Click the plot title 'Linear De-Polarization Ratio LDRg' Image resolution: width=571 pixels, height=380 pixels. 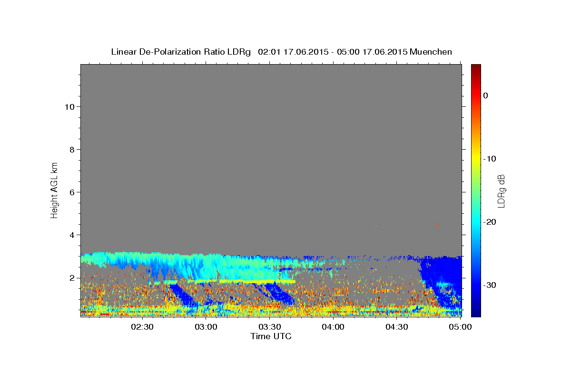point(181,52)
